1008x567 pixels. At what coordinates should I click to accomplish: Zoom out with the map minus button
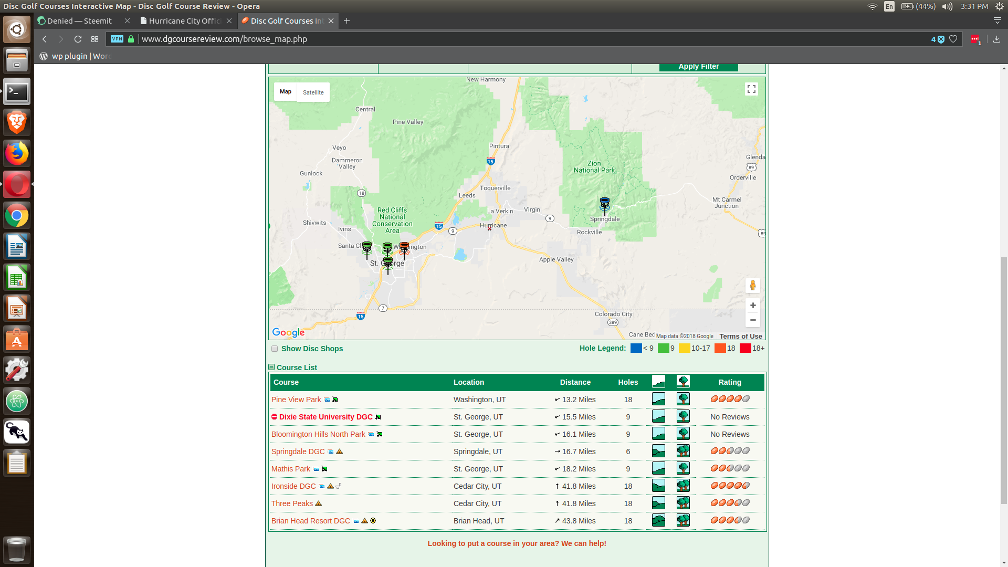(x=753, y=320)
